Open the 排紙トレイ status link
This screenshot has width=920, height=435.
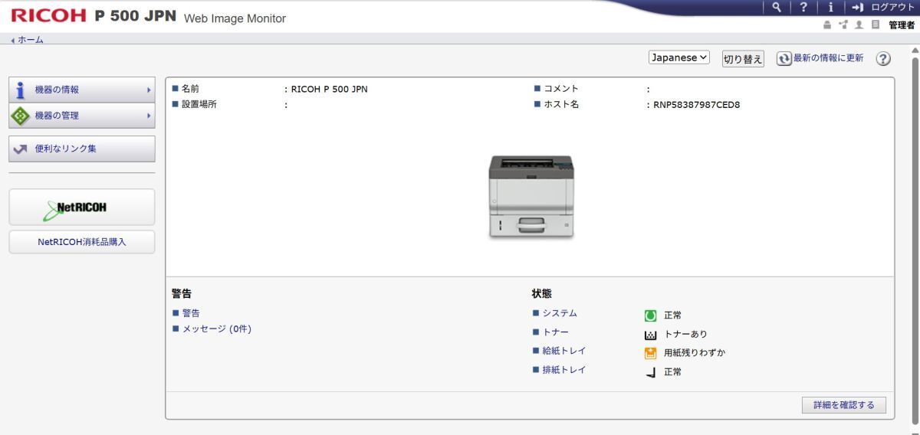(x=564, y=369)
